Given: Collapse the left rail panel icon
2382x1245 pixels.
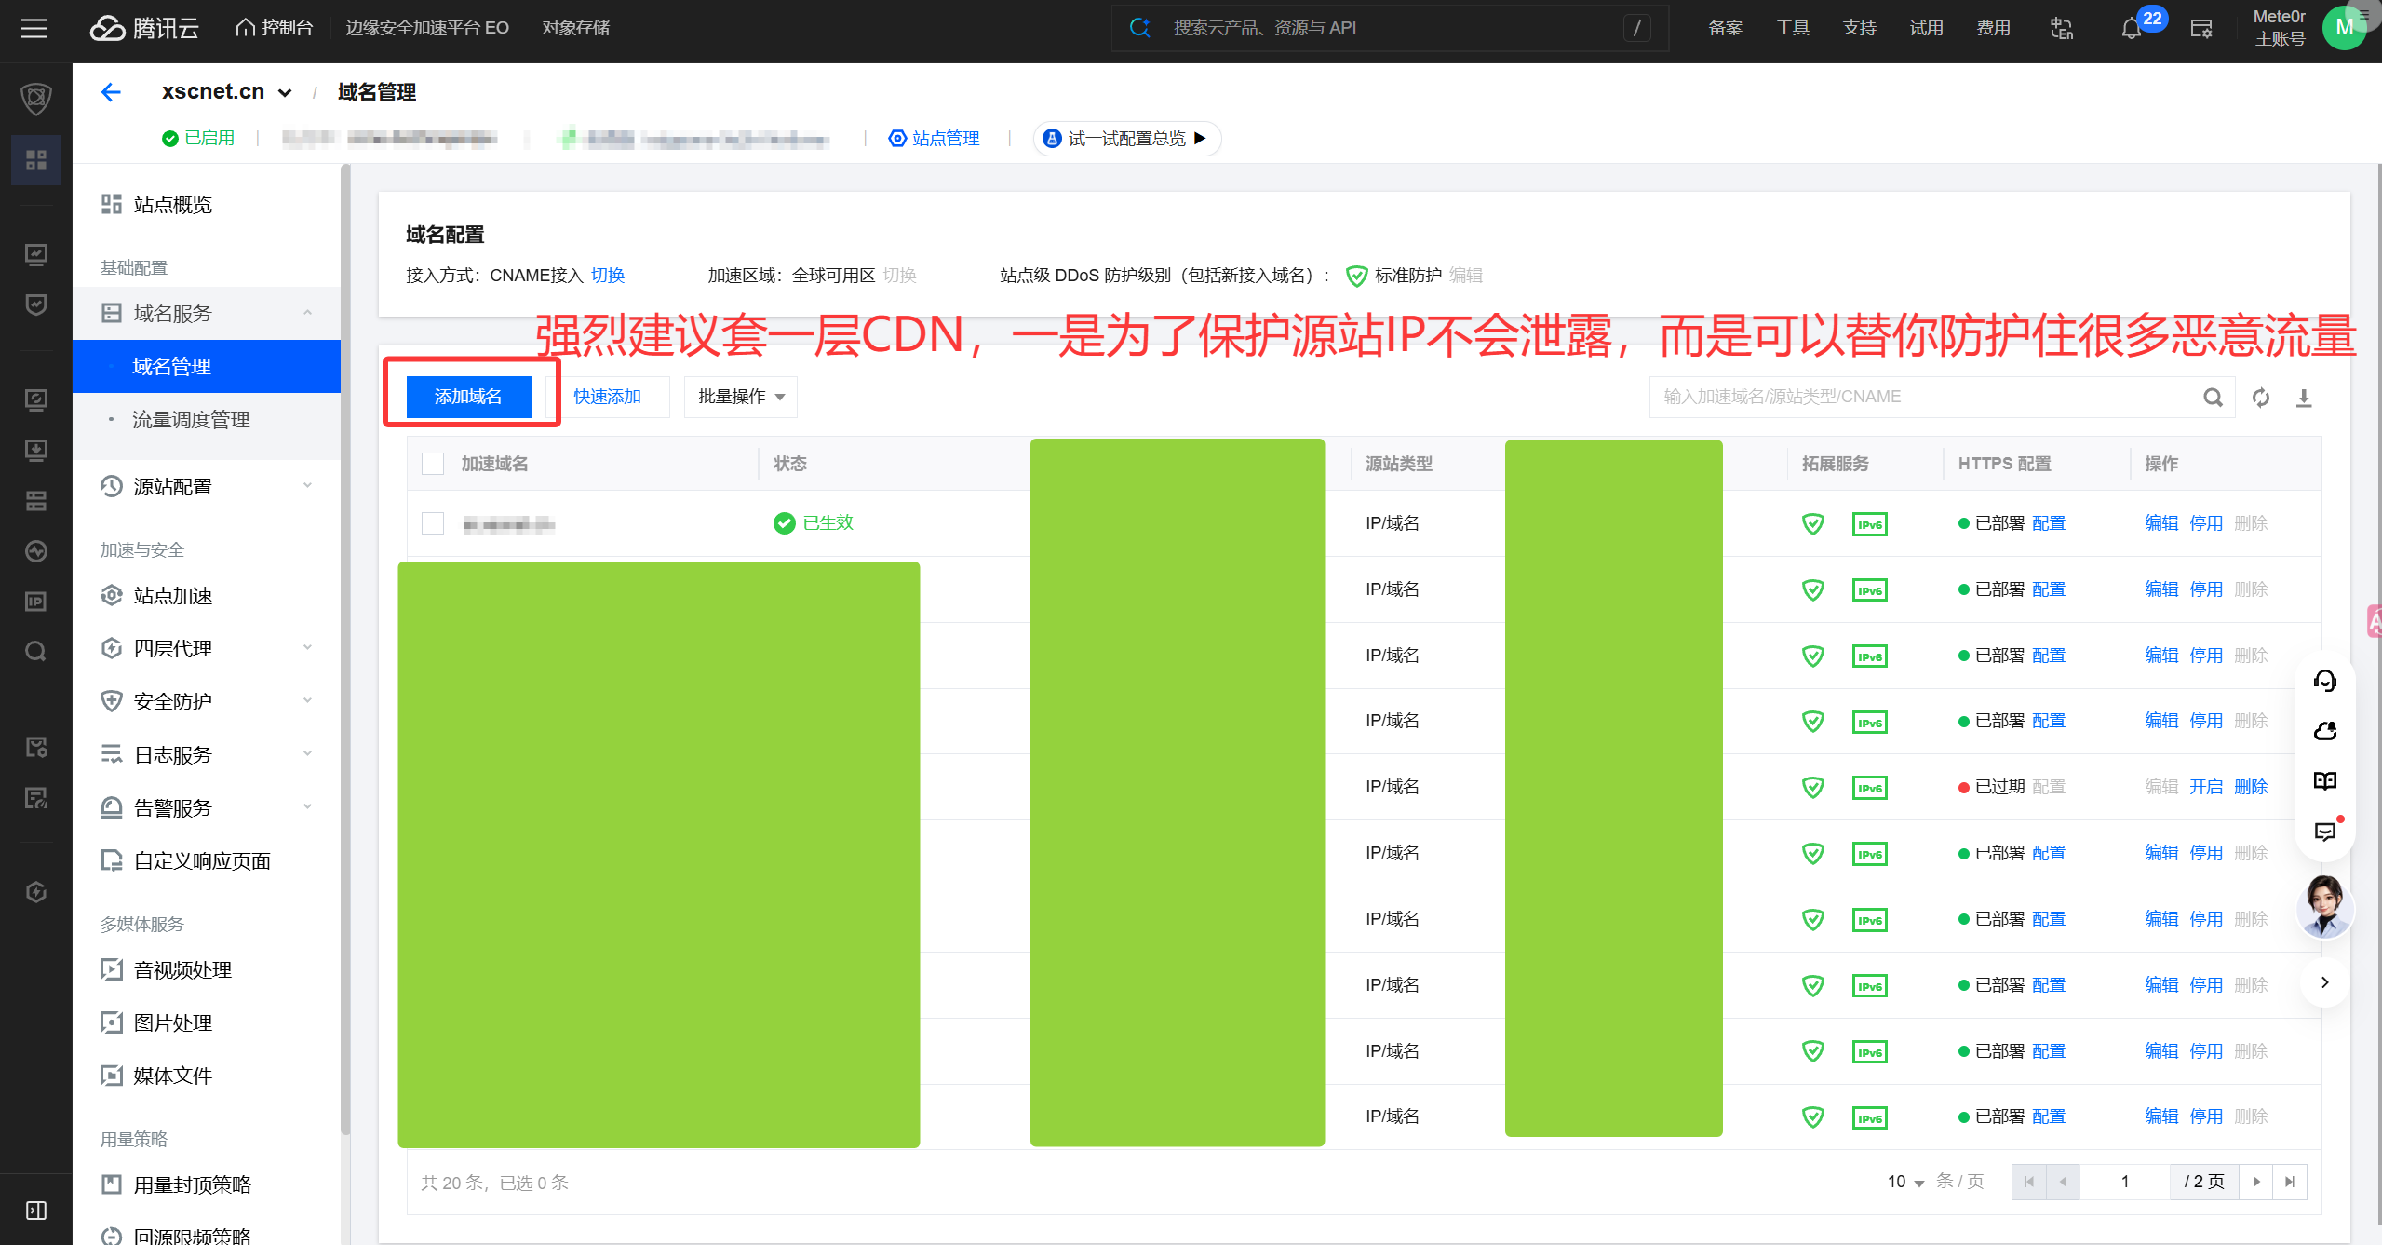Looking at the screenshot, I should [36, 1210].
